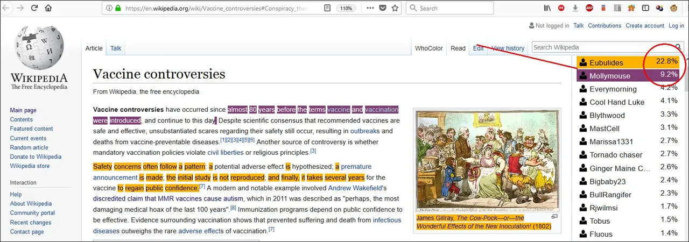Click the Wikipedia search magnifier button
The image size is (689, 242).
point(678,47)
